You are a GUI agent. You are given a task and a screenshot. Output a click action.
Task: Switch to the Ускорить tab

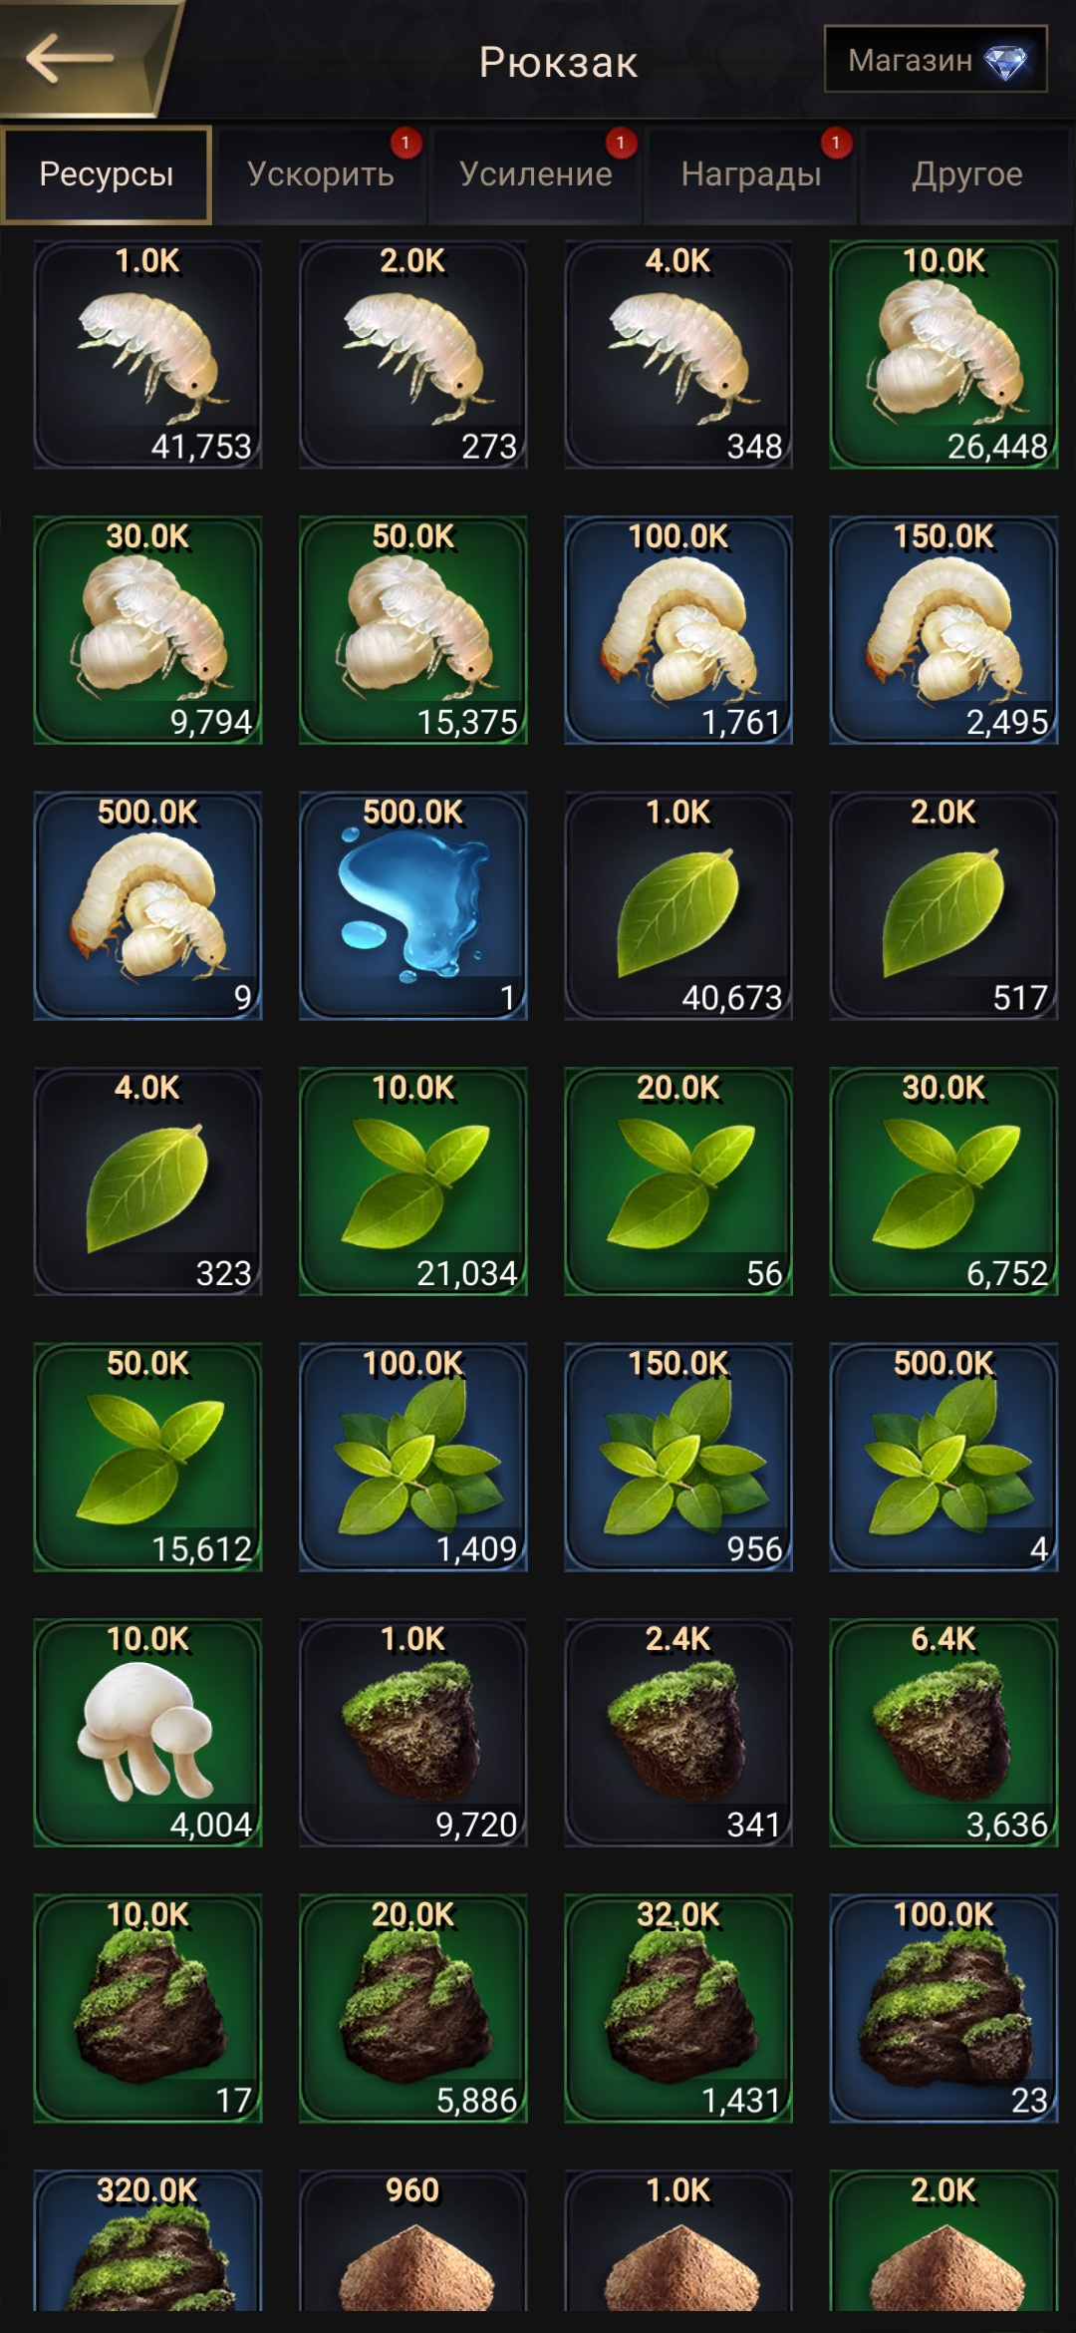pos(321,174)
